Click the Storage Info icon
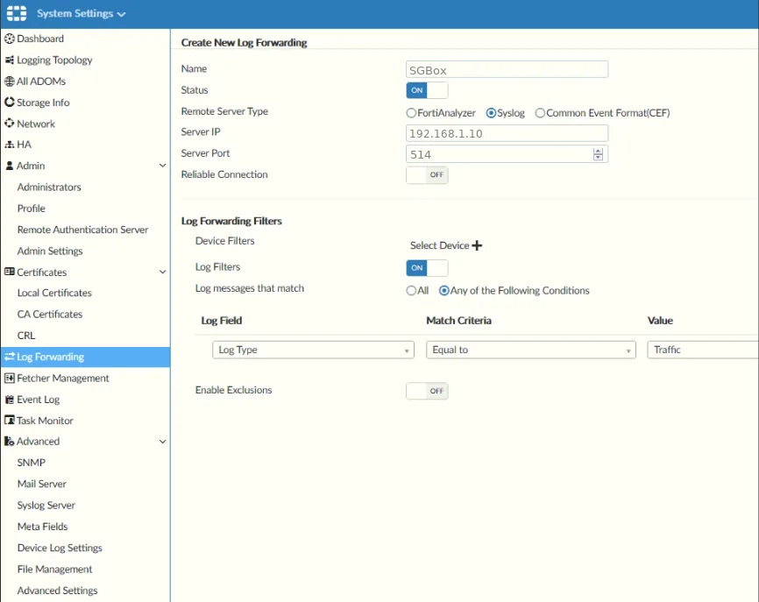This screenshot has width=759, height=602. (10, 103)
